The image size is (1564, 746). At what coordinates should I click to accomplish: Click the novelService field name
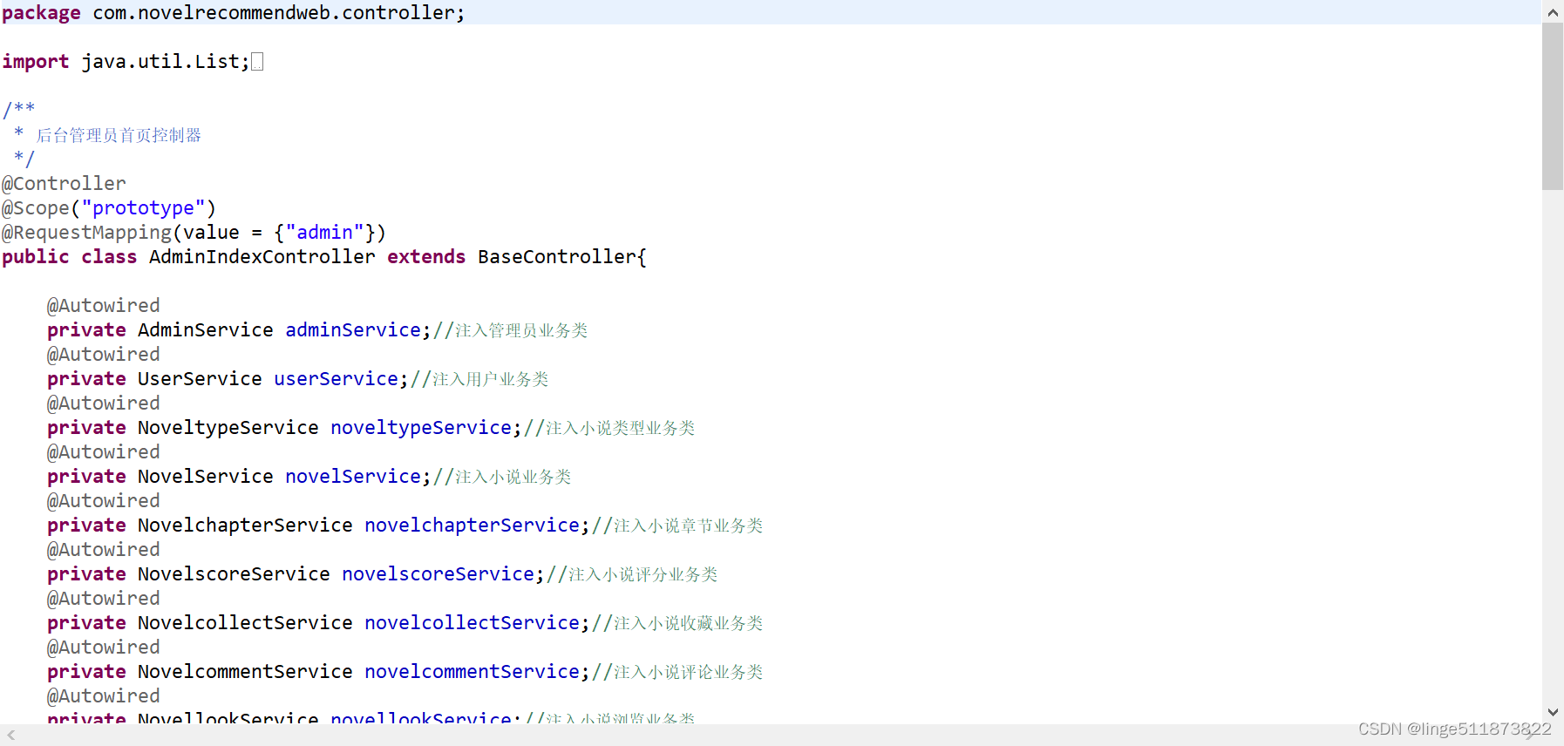click(x=353, y=477)
